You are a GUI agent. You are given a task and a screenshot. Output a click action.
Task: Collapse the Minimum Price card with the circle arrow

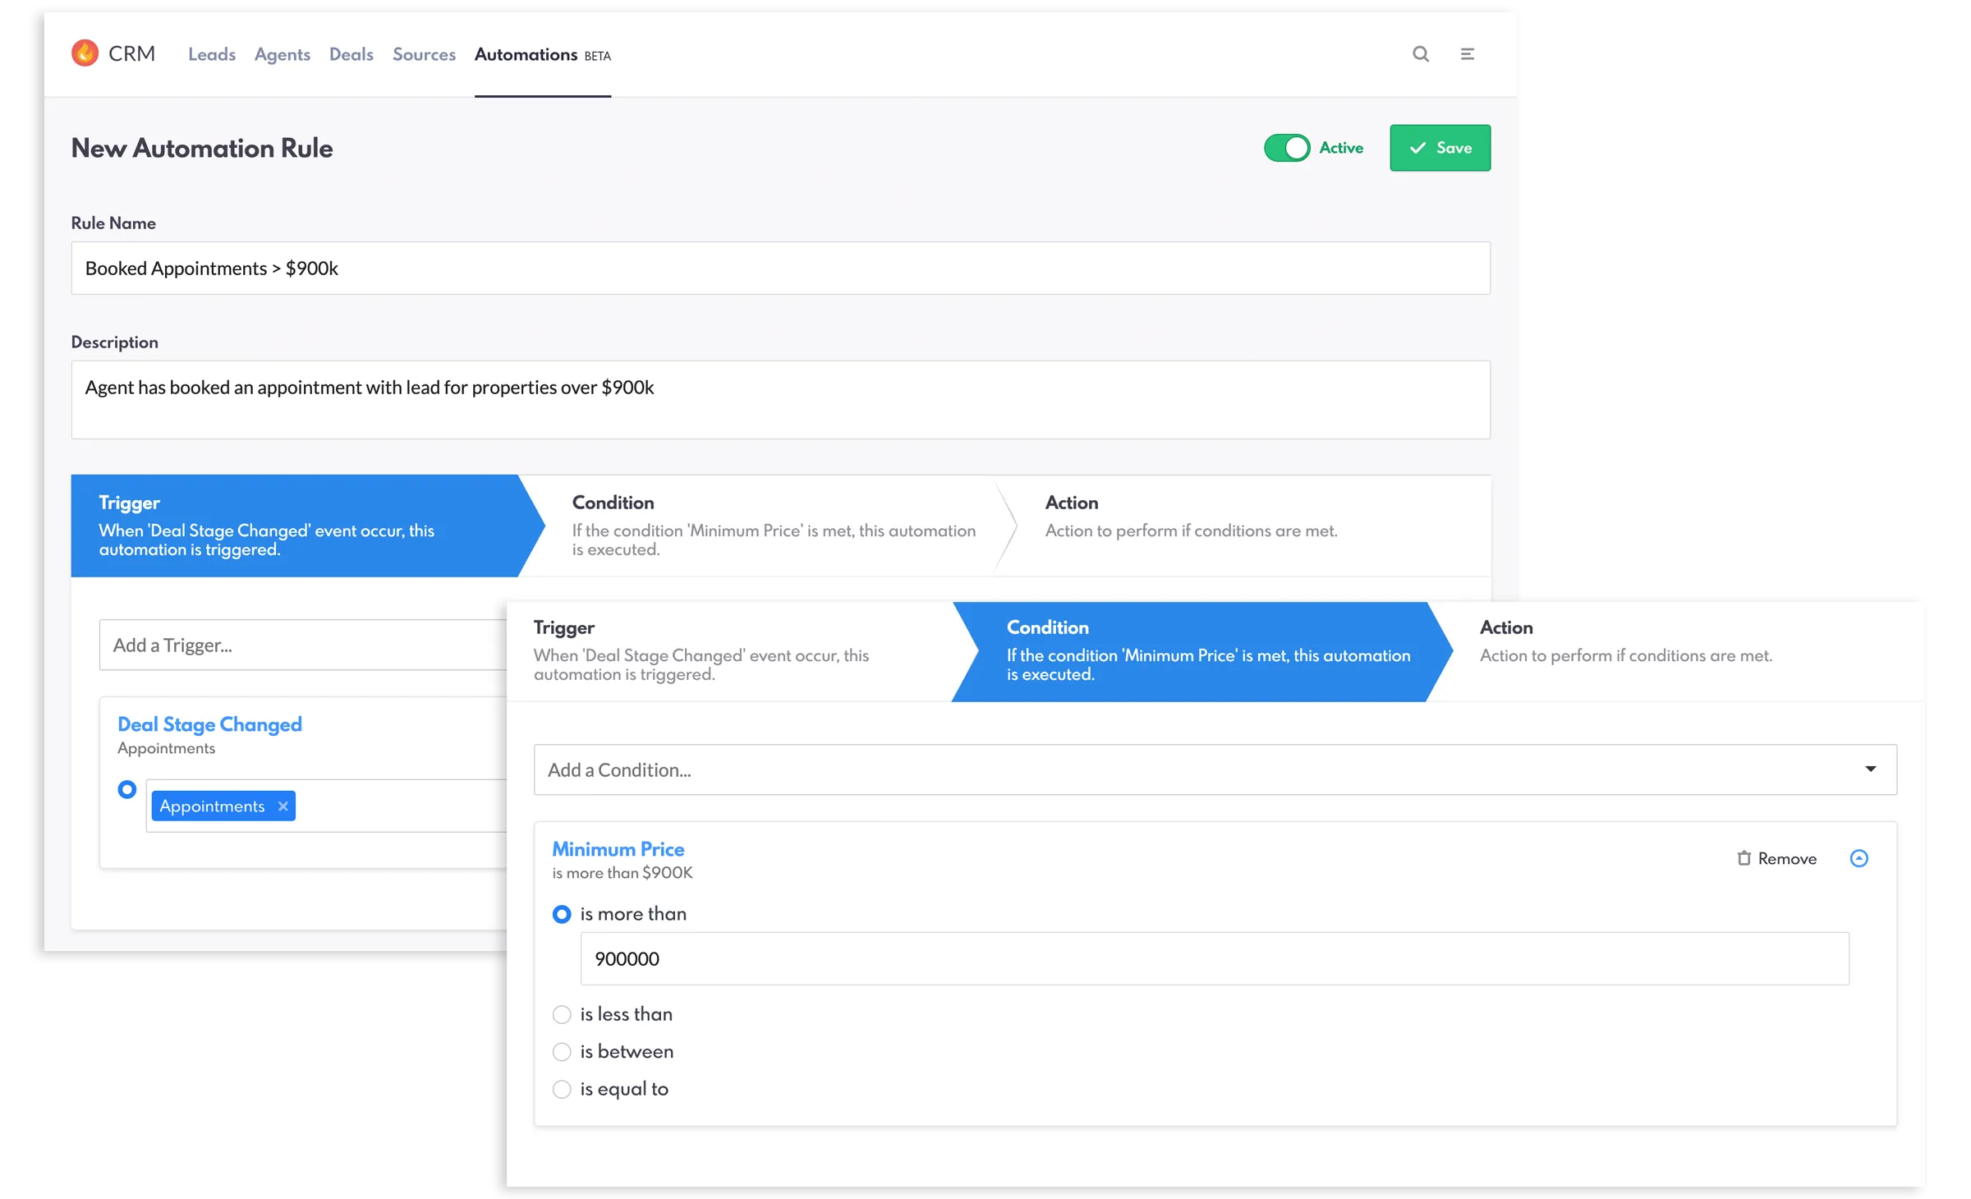click(1858, 858)
